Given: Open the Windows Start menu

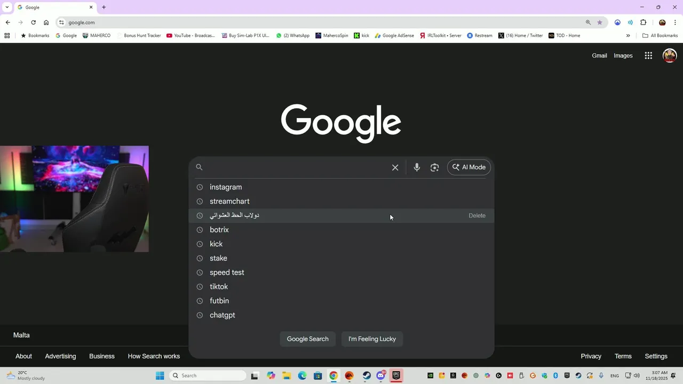Looking at the screenshot, I should (160, 375).
